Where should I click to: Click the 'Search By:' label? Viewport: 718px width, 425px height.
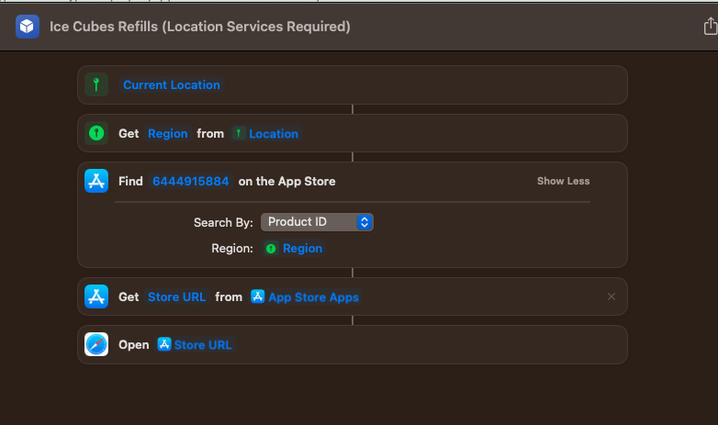pos(223,222)
